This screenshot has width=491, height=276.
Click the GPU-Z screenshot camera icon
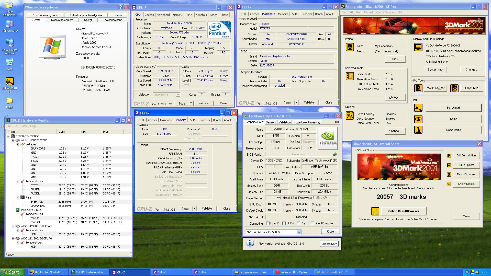point(337,122)
